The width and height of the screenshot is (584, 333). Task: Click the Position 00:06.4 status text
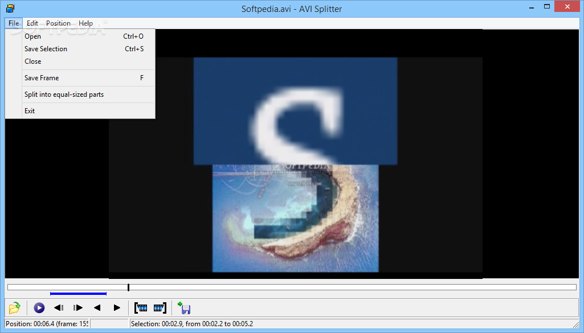coord(47,324)
